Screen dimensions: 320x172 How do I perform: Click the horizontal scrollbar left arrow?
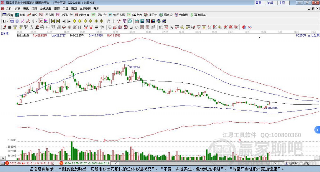click(x=116, y=163)
